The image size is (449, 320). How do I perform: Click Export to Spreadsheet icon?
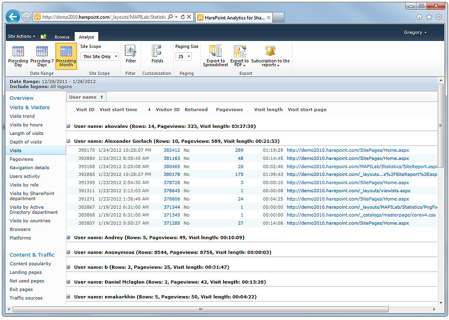216,56
